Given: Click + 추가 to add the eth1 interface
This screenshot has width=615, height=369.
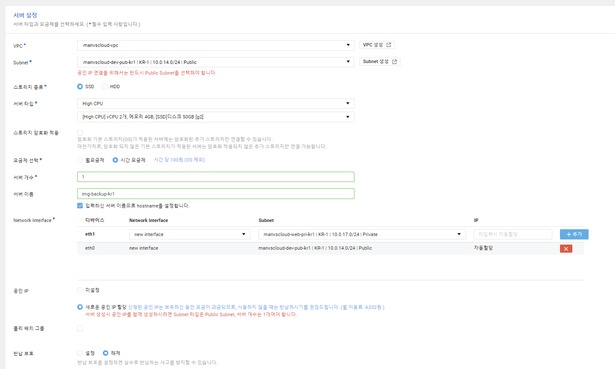Looking at the screenshot, I should click(x=574, y=234).
